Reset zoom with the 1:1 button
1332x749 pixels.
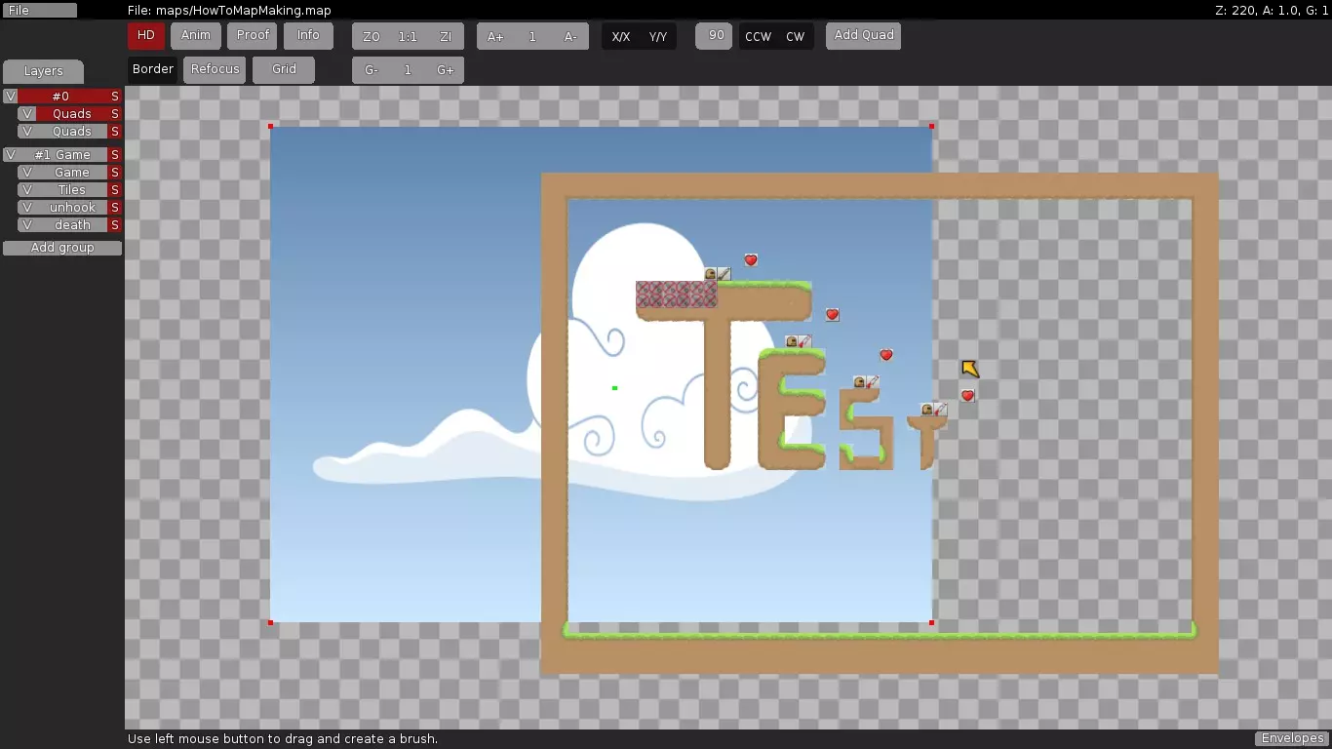point(408,36)
